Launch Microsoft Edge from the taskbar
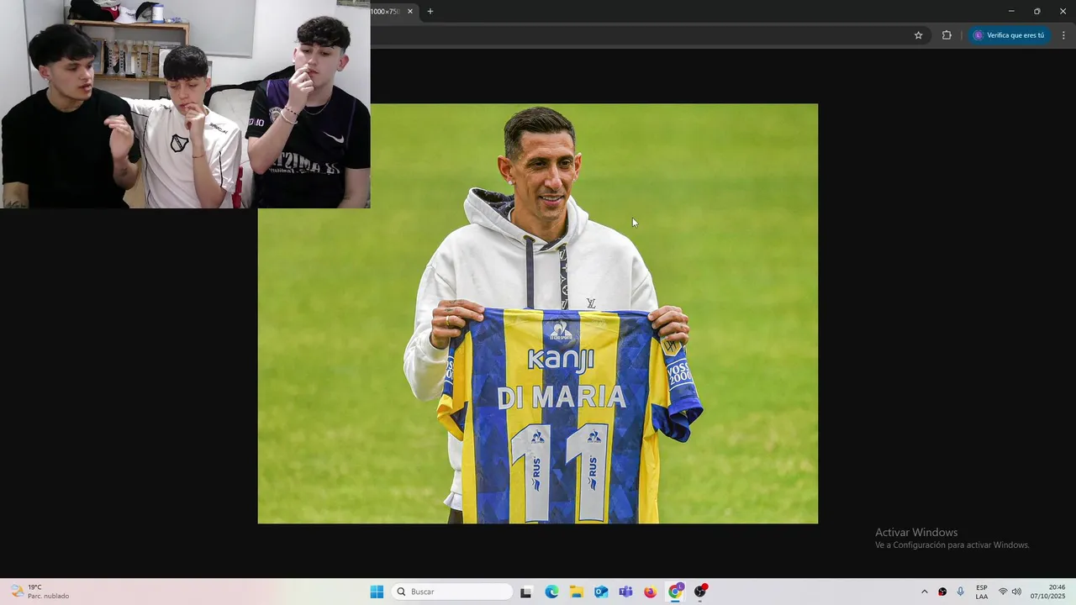 coord(551,592)
